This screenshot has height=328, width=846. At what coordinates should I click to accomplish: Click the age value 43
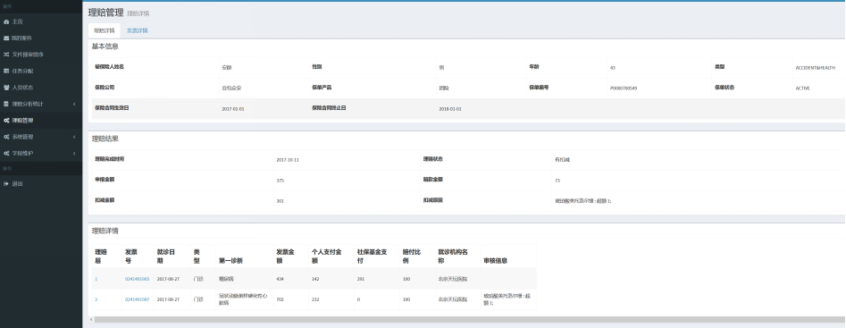pos(612,68)
